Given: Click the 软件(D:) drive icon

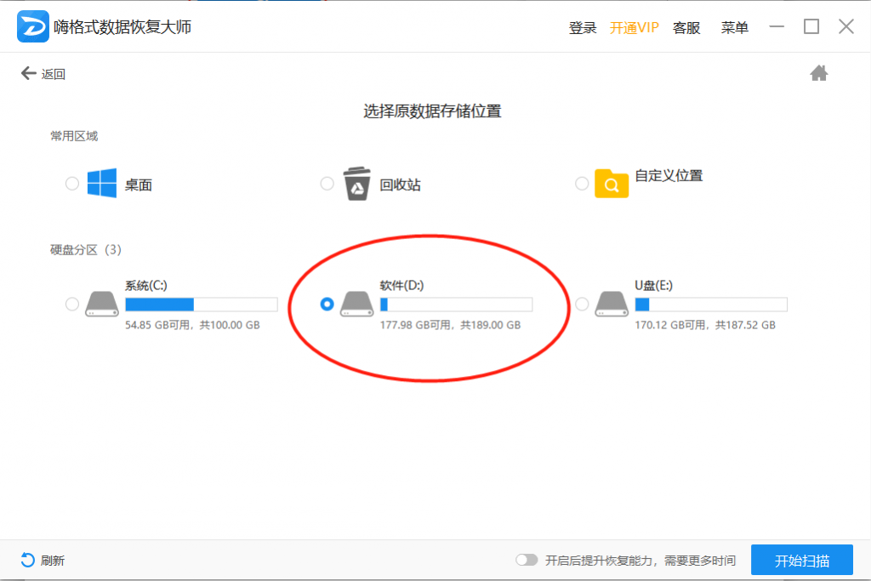Looking at the screenshot, I should 356,304.
